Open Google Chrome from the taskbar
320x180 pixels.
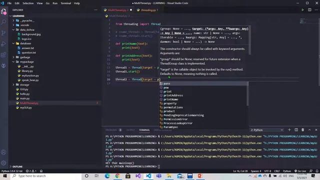tap(117, 176)
